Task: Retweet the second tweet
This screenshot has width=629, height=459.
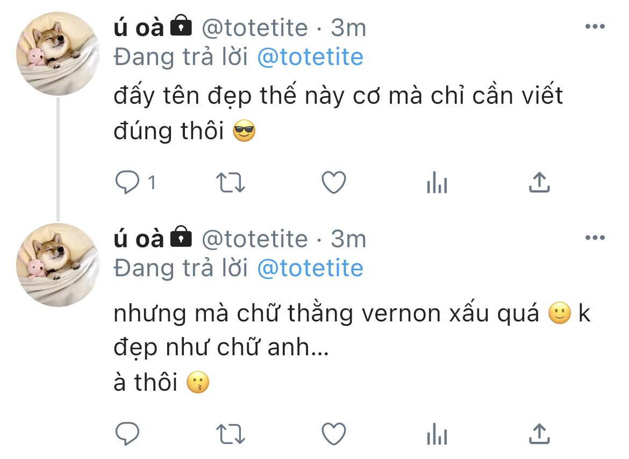Action: click(230, 434)
